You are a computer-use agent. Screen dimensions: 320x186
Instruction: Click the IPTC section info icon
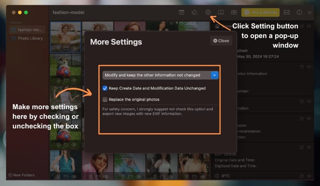pyautogui.click(x=217, y=176)
